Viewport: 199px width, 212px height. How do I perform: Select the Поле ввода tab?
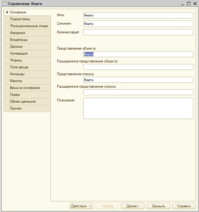click(x=27, y=67)
